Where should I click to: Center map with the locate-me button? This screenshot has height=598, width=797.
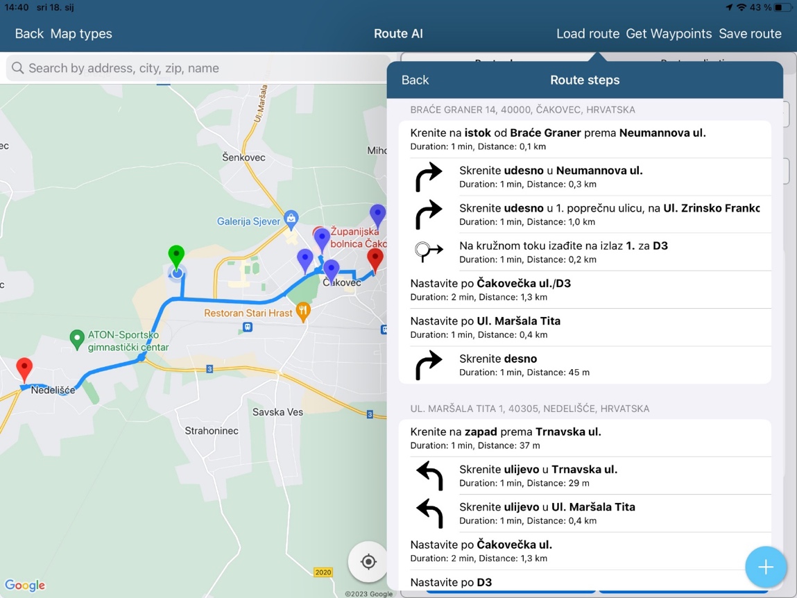pos(368,561)
